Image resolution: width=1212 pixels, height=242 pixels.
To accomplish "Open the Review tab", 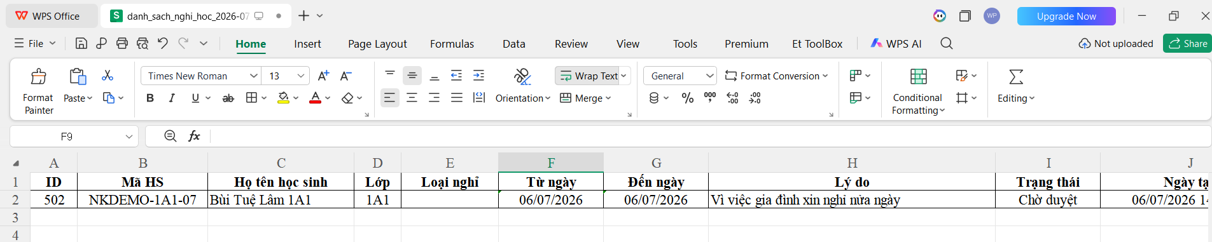I will (x=571, y=44).
